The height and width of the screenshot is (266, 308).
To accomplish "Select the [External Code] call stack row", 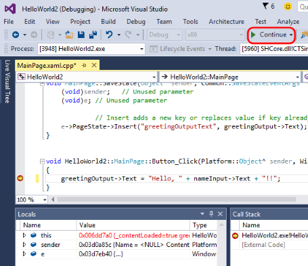I will 263,245.
